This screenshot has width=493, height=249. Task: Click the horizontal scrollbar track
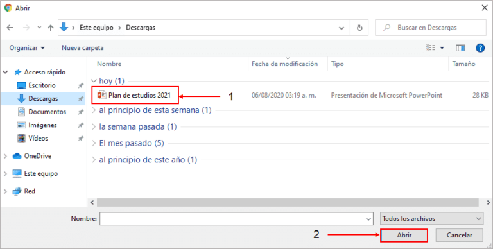[288, 203]
